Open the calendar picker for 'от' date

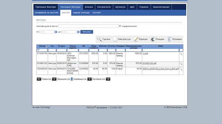pos(56,32)
